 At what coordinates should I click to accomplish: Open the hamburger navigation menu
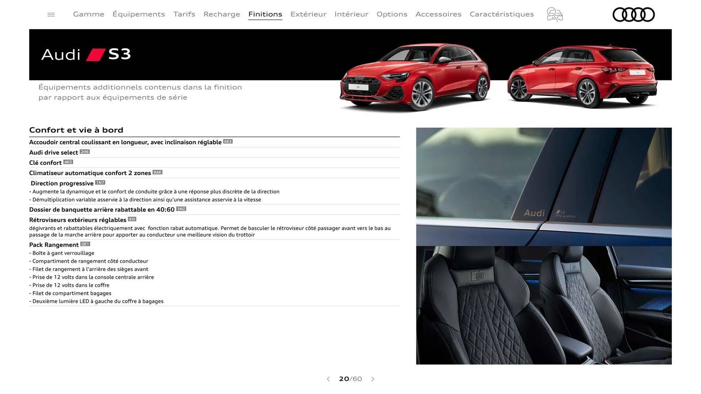[x=51, y=14]
